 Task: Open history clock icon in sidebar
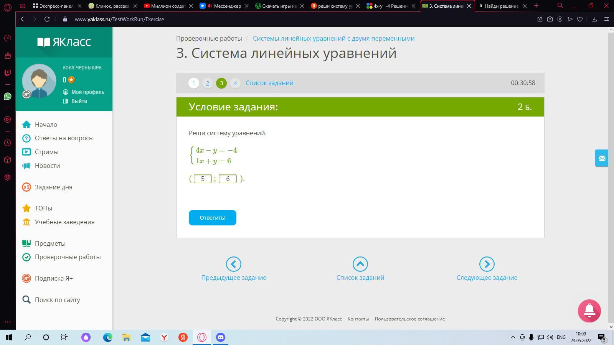pos(8,143)
